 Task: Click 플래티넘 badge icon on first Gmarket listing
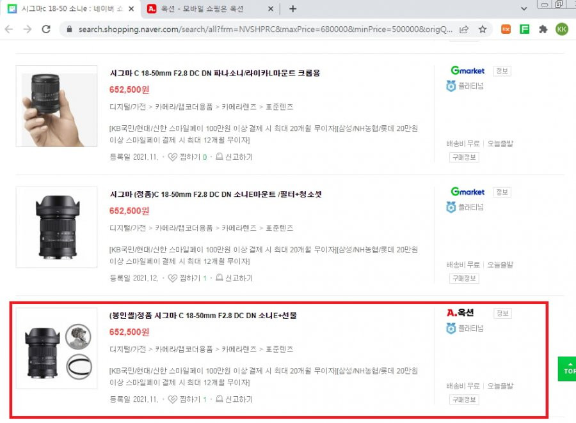pyautogui.click(x=451, y=86)
